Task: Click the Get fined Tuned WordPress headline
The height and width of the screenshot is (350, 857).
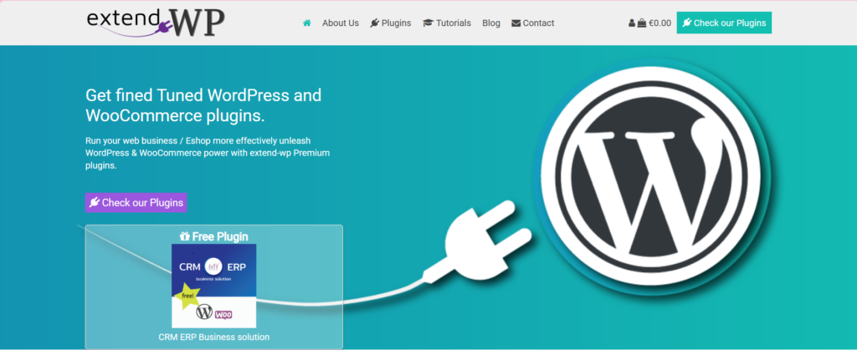Action: click(203, 105)
